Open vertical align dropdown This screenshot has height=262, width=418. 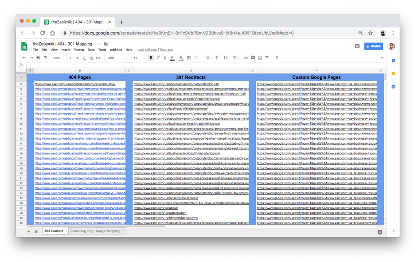coord(218,58)
